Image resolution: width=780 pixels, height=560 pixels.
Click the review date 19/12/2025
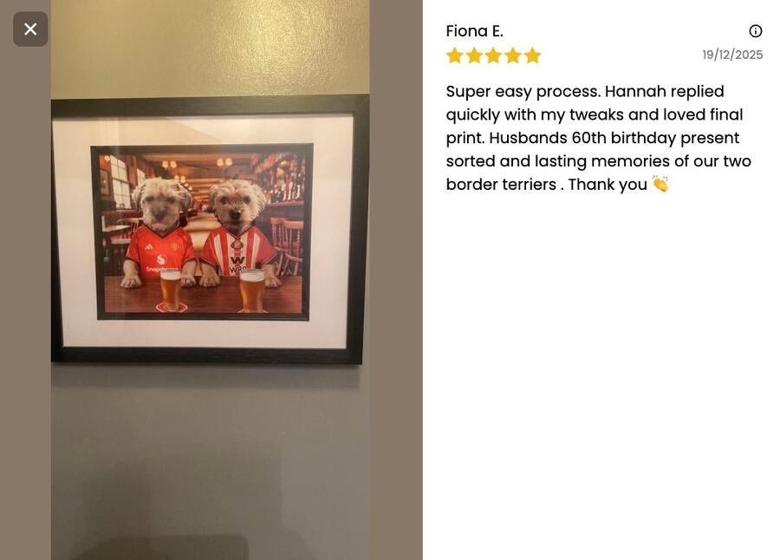(x=732, y=55)
